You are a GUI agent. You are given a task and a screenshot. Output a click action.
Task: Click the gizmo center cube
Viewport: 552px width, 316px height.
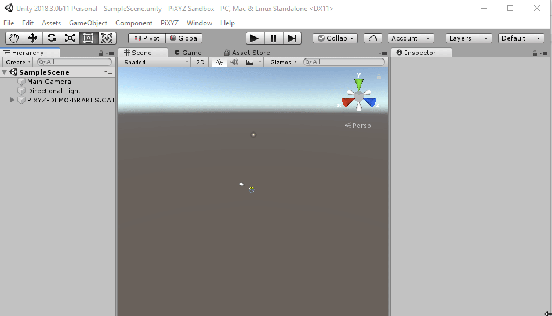coord(359,97)
